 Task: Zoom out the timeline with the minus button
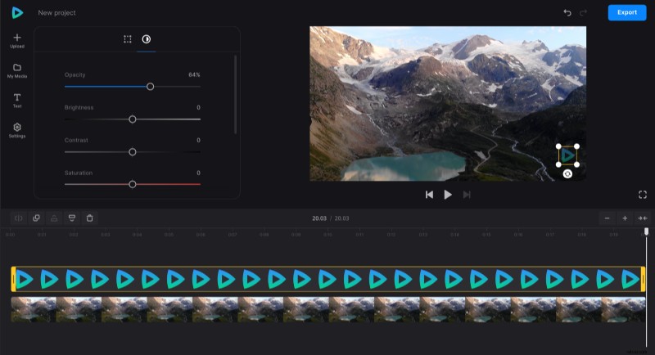[x=607, y=218]
